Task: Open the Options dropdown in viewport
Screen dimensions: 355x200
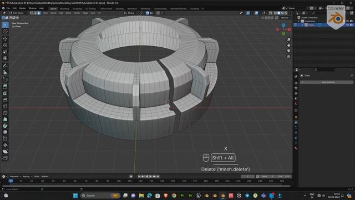Action: pos(286,18)
